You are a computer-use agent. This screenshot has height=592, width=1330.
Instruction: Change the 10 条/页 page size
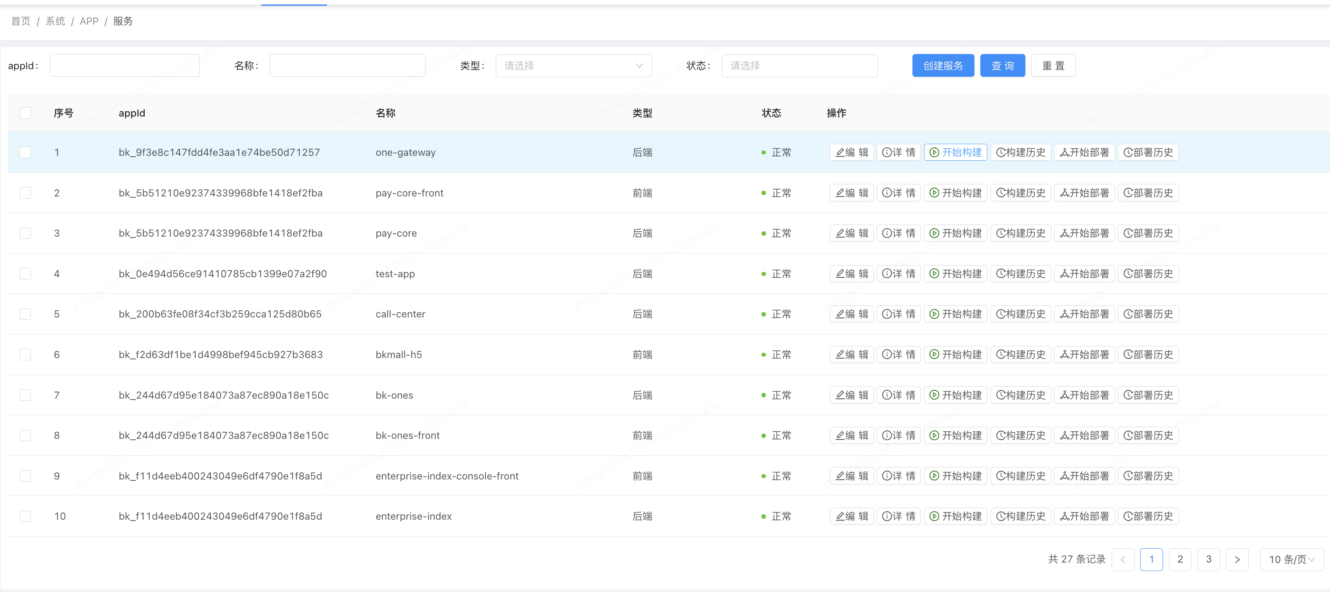(1292, 559)
